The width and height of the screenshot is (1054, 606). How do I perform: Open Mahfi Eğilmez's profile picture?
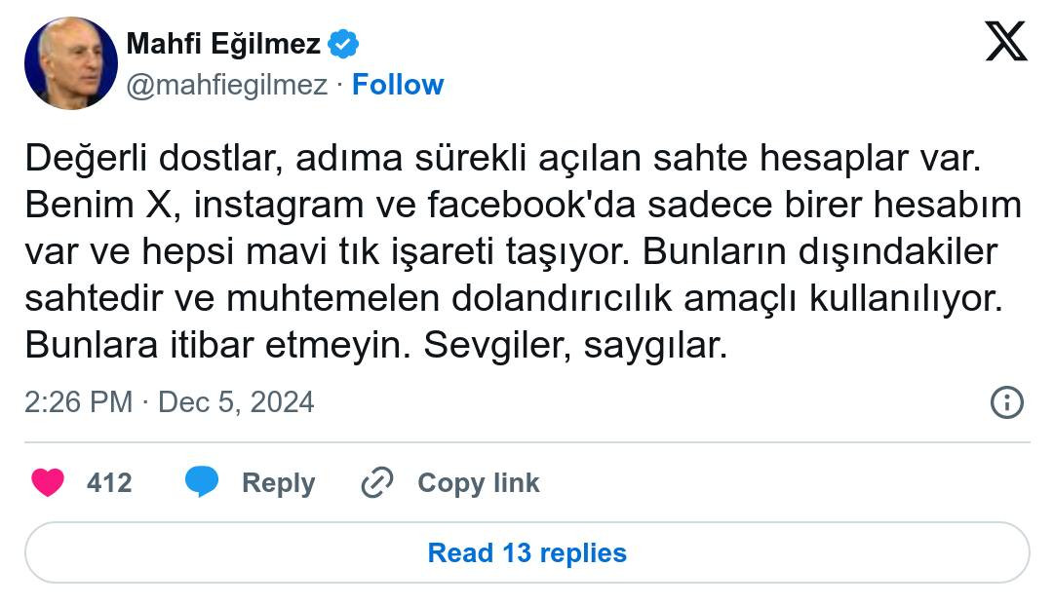[x=71, y=63]
